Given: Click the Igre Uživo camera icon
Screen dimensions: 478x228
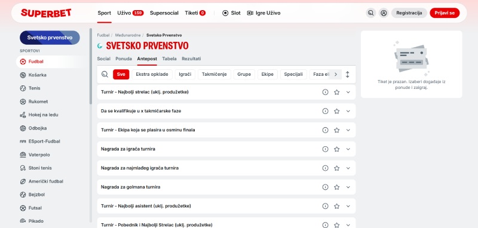Looking at the screenshot, I should click(x=250, y=13).
